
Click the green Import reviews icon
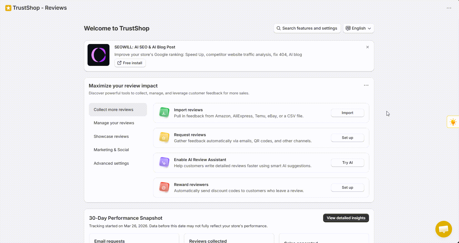pyautogui.click(x=164, y=113)
